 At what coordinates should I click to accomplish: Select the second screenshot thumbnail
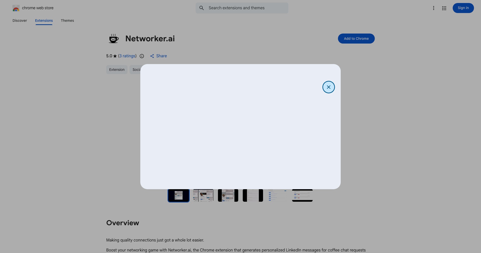pyautogui.click(x=203, y=195)
